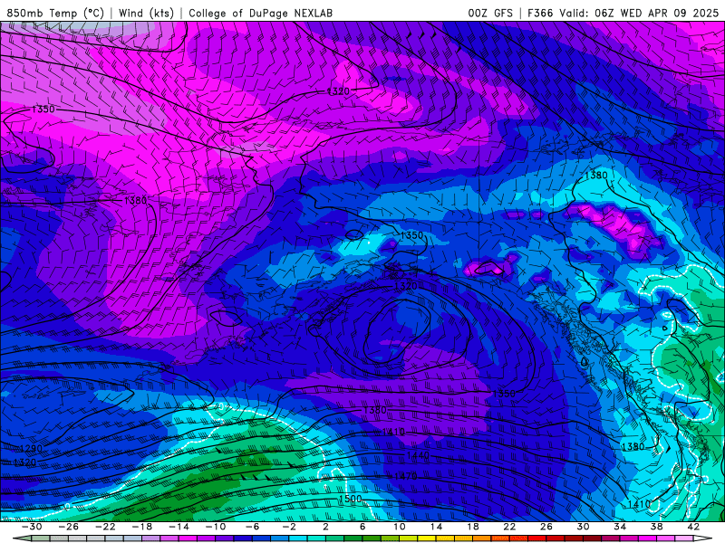The width and height of the screenshot is (725, 543).
Task: Click the 22 value on the color scale
Action: (509, 527)
